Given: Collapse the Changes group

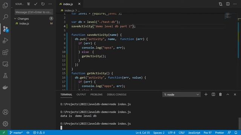Looking at the screenshot, I should [15, 19].
